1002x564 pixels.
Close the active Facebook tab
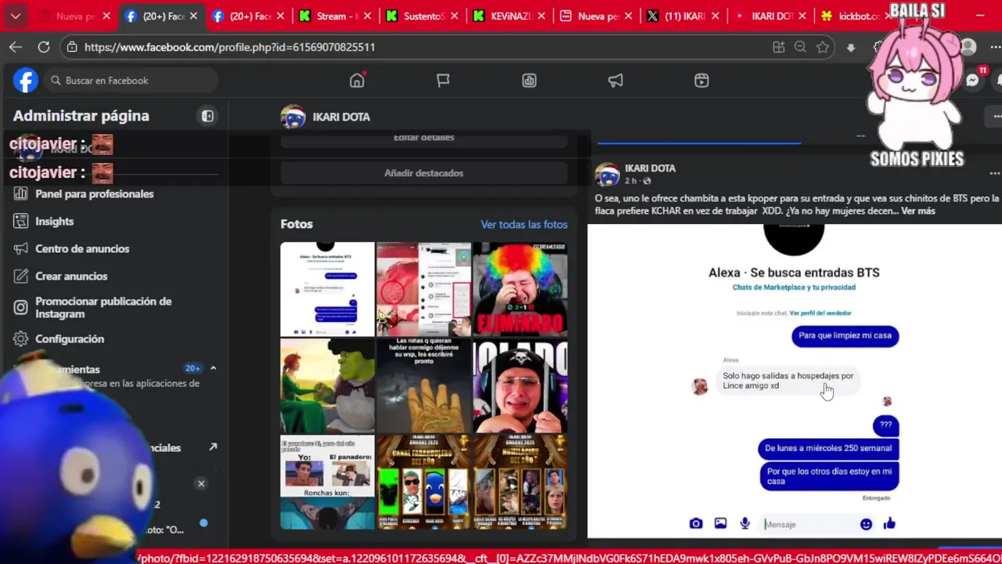click(193, 16)
